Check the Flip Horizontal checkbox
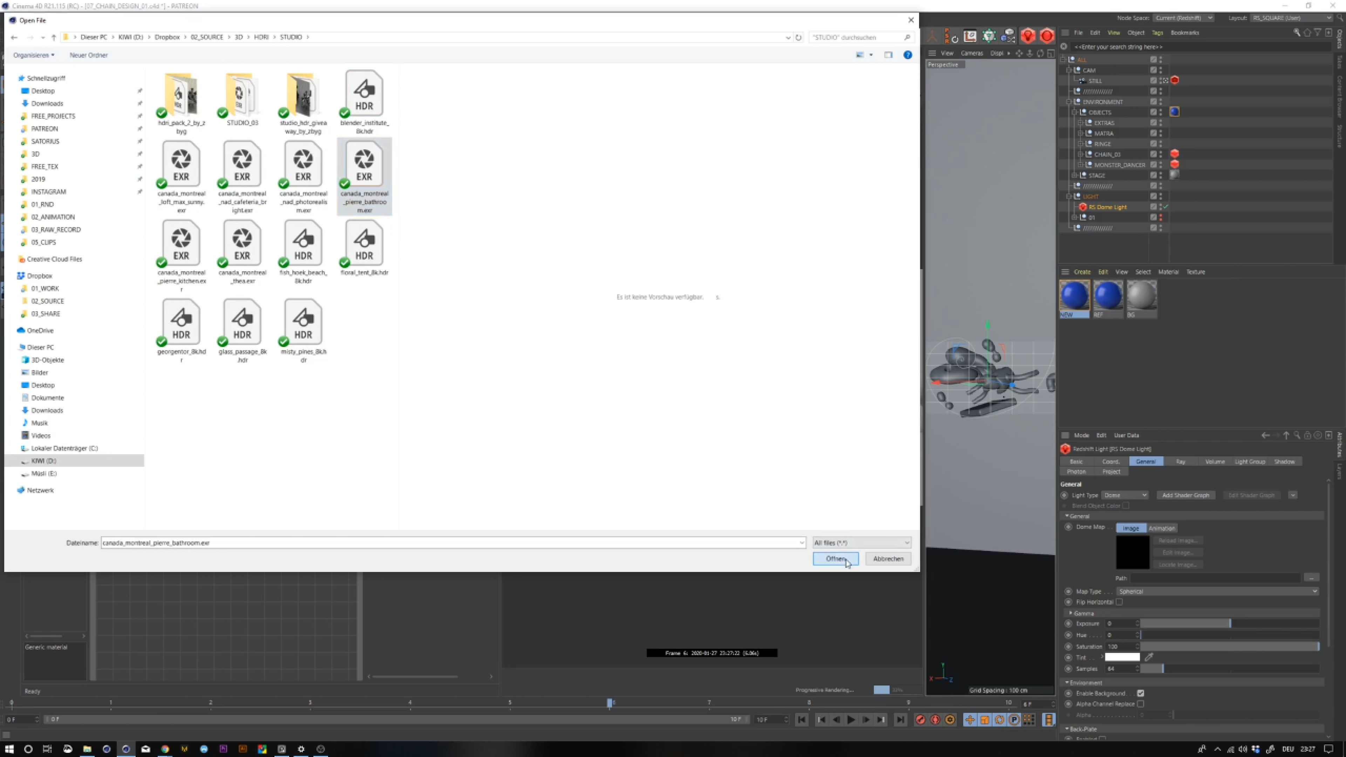This screenshot has width=1346, height=757. tap(1119, 602)
